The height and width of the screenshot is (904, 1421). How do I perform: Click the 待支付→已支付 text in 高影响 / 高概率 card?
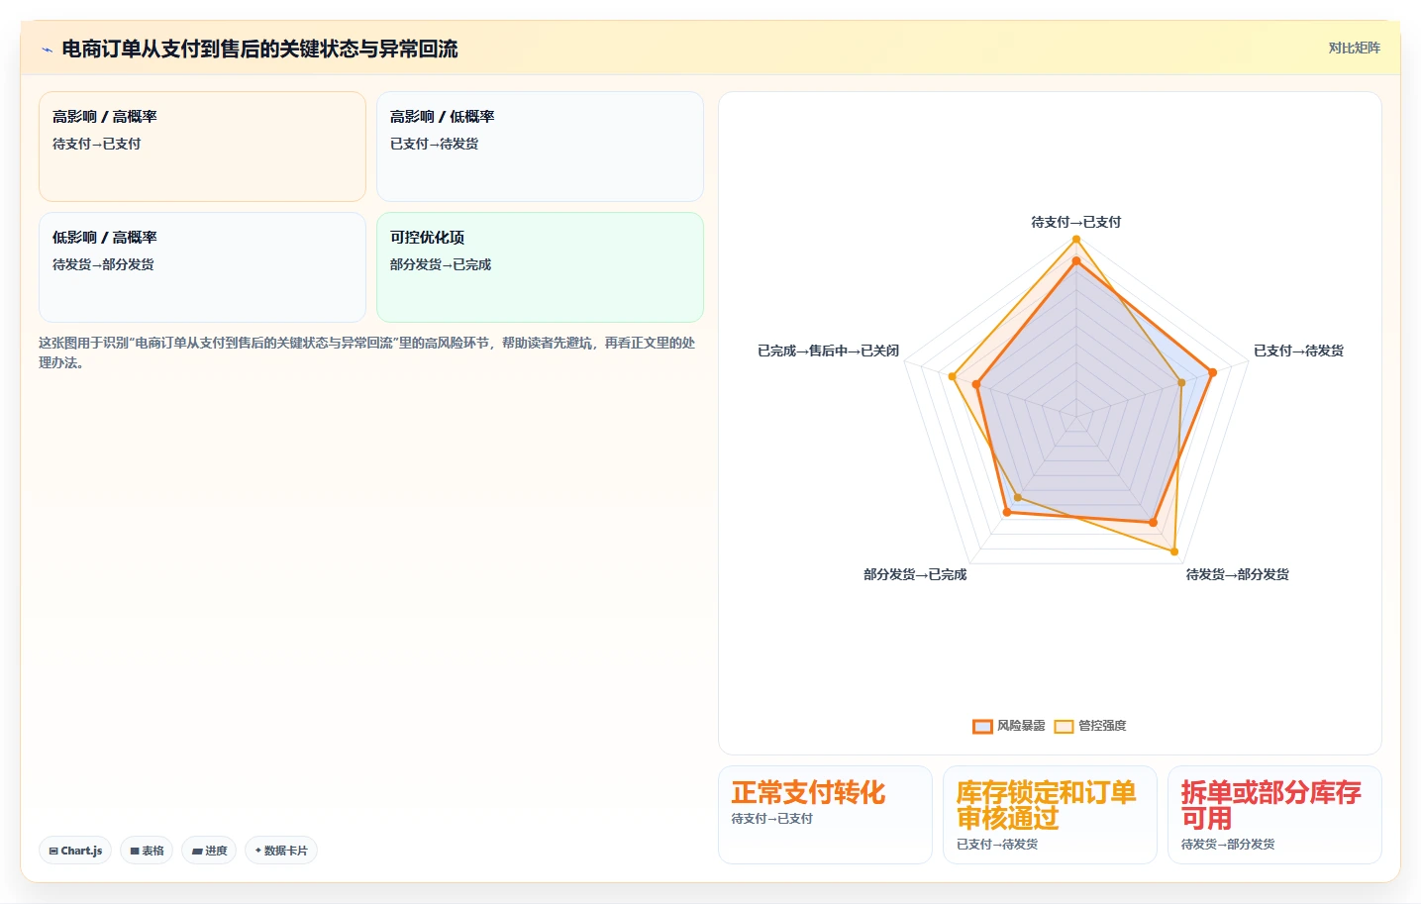pyautogui.click(x=96, y=144)
